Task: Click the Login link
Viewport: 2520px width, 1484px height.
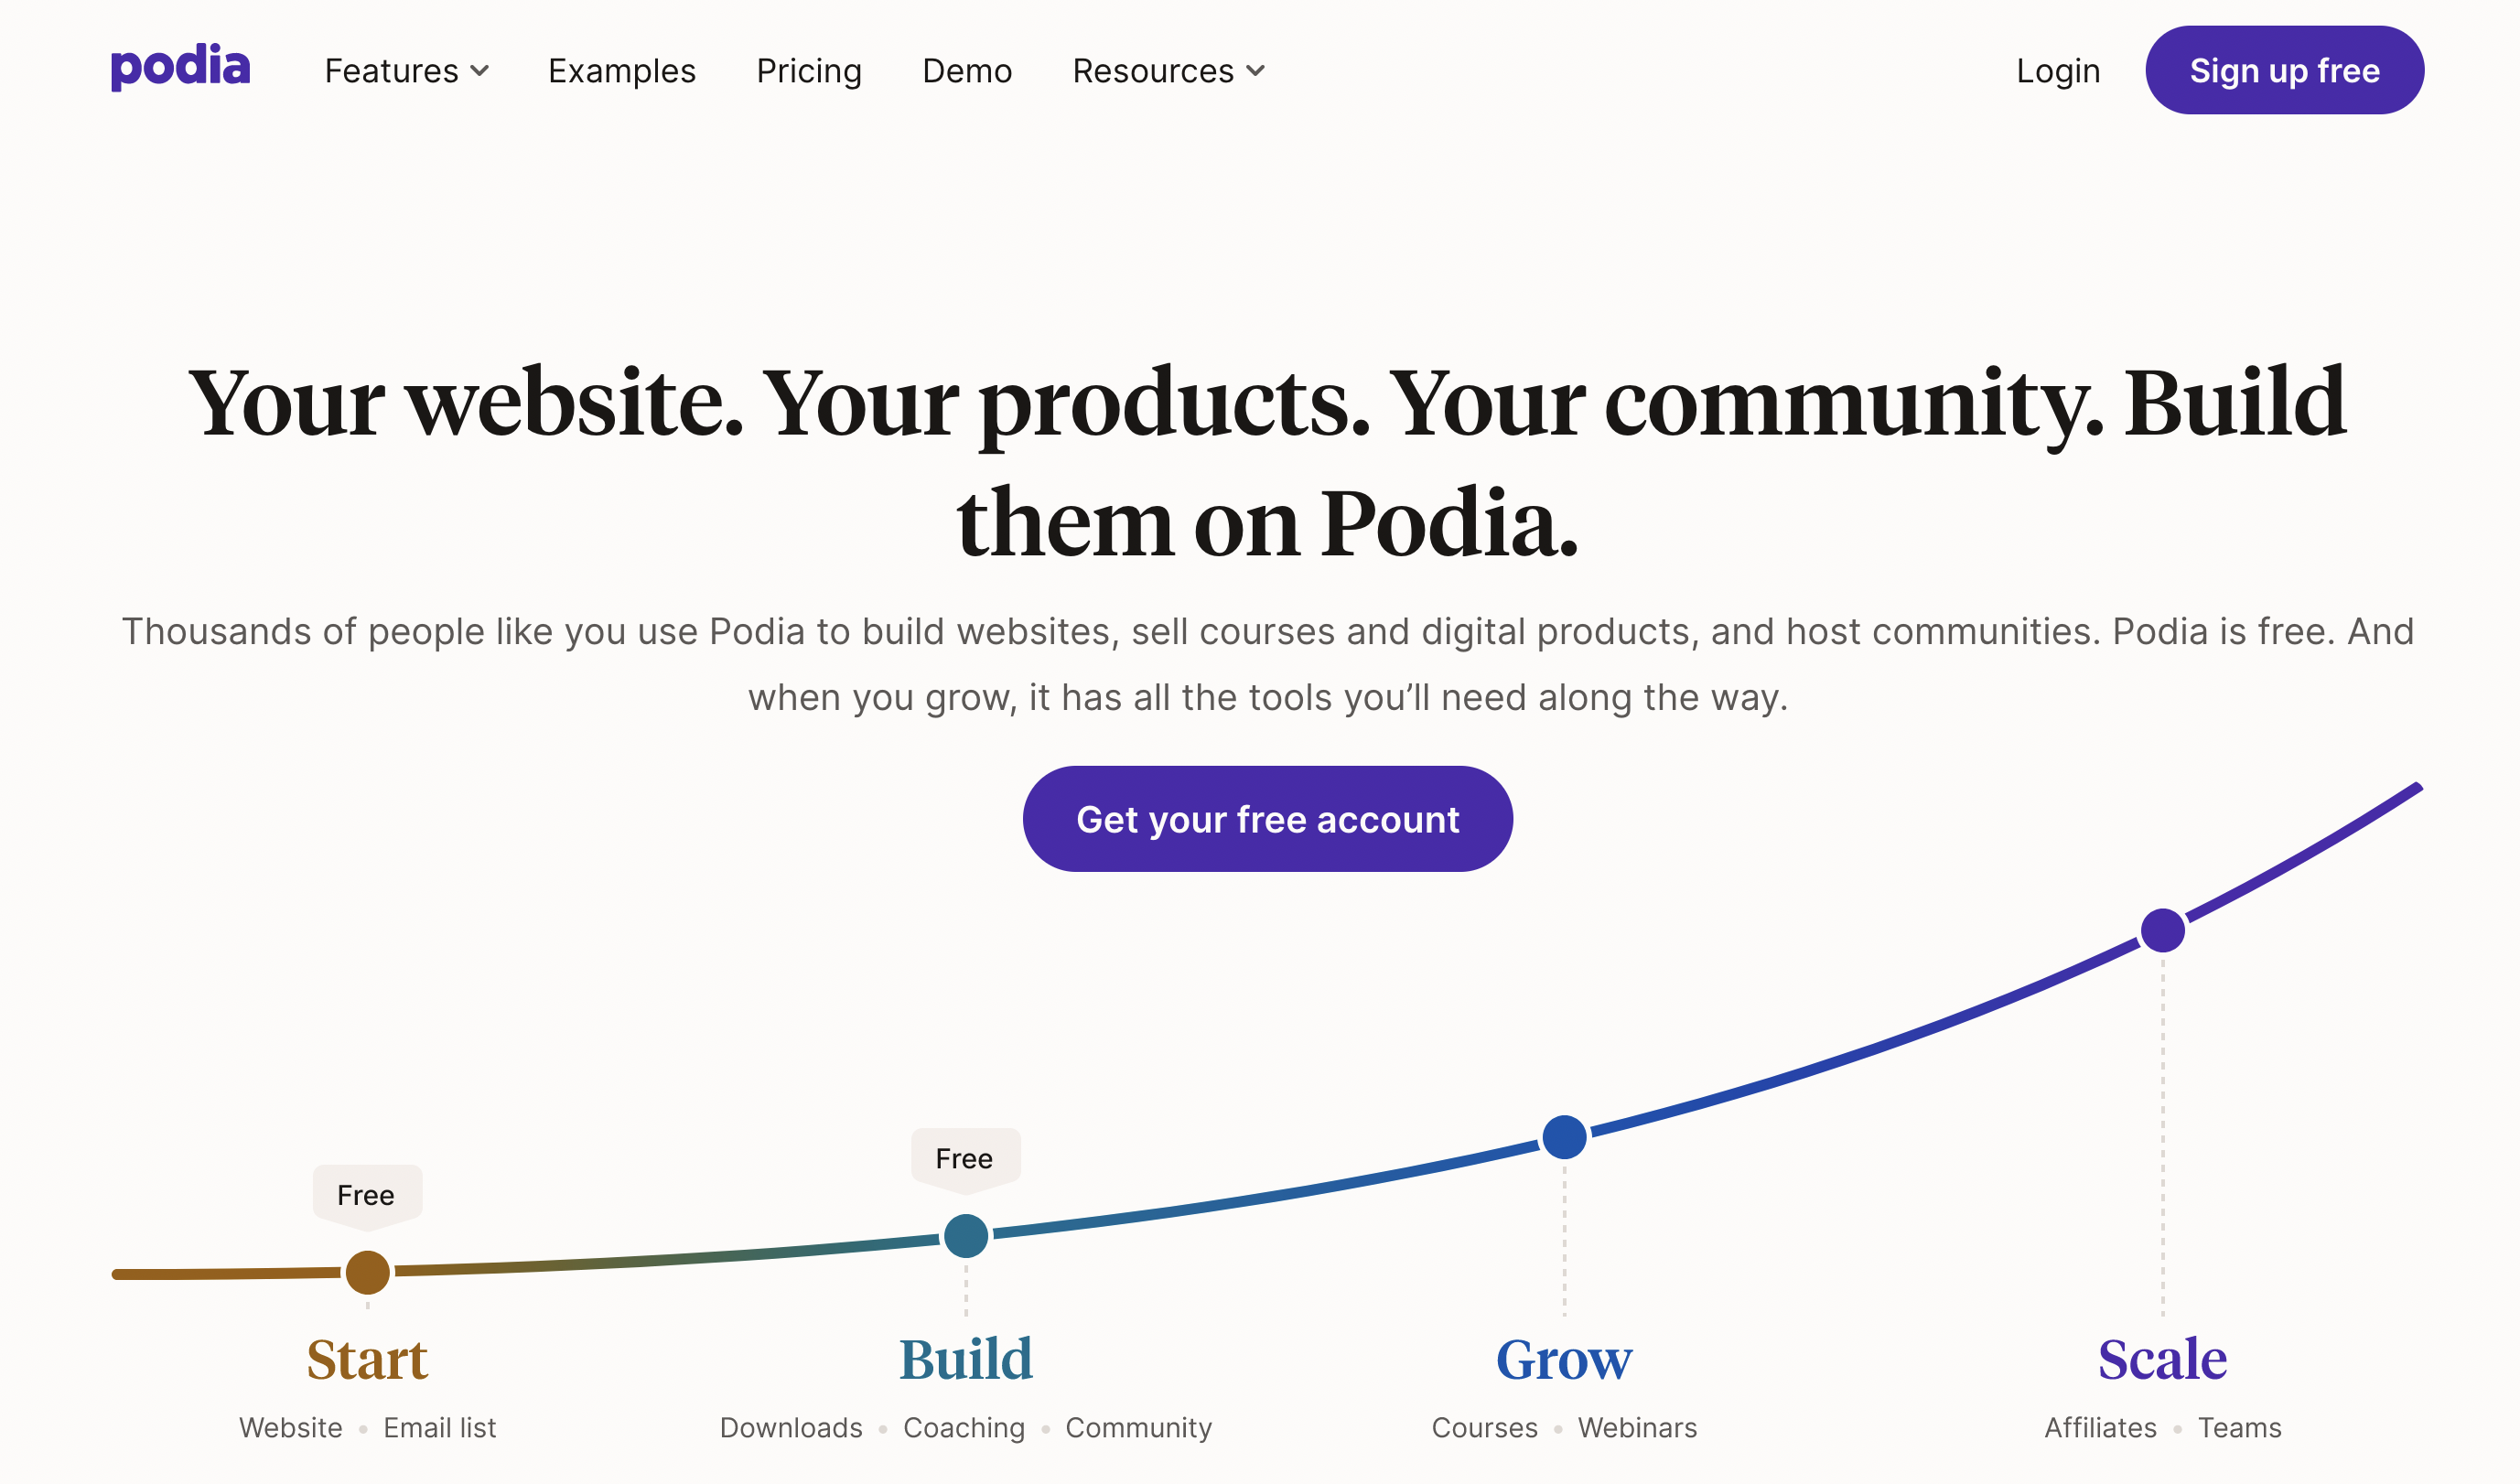Action: click(2058, 71)
